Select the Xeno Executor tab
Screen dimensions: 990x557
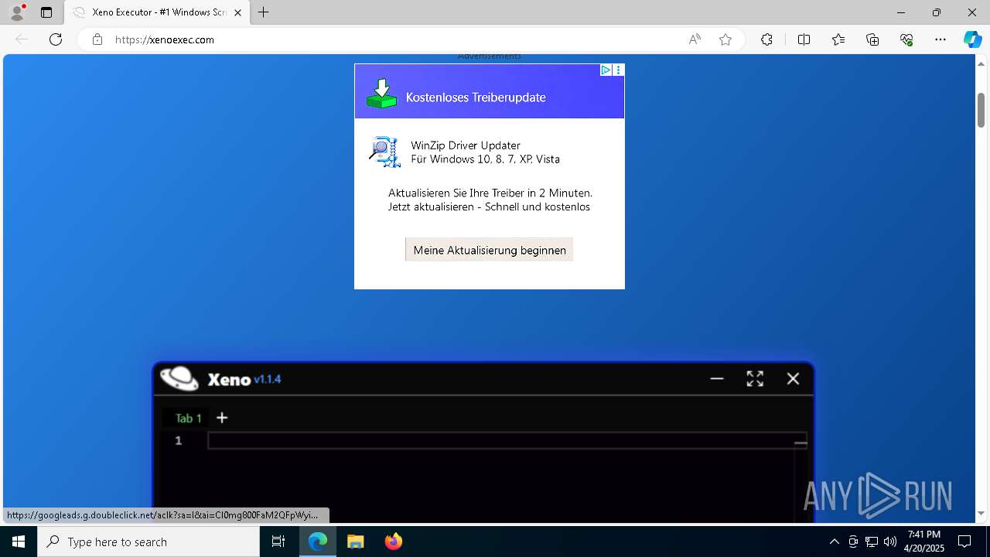point(157,12)
